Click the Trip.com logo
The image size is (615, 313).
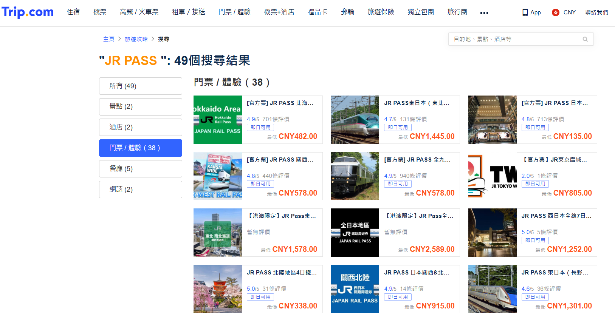click(28, 12)
